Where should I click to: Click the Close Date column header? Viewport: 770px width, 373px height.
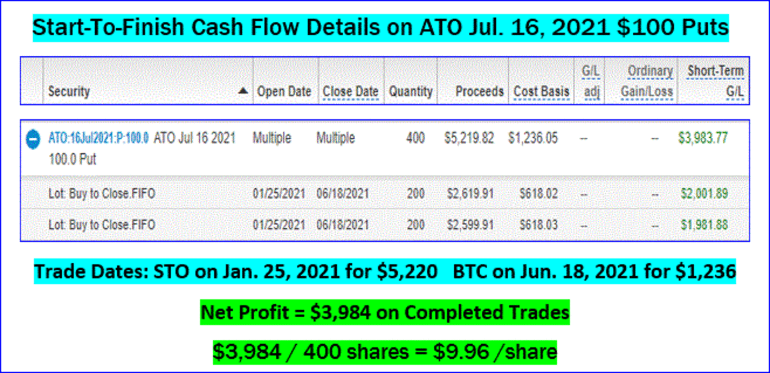(350, 92)
